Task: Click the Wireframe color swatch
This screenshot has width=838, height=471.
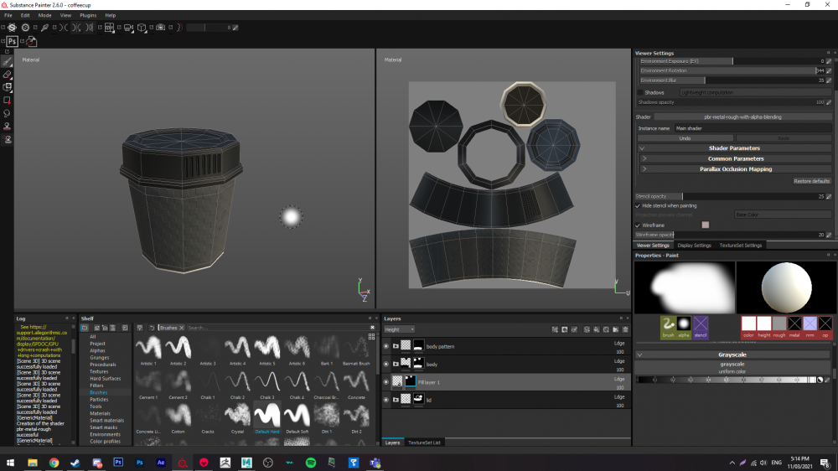Action: coord(705,225)
